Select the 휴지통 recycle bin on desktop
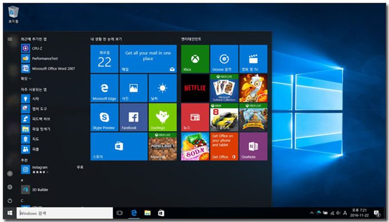 tap(13, 15)
